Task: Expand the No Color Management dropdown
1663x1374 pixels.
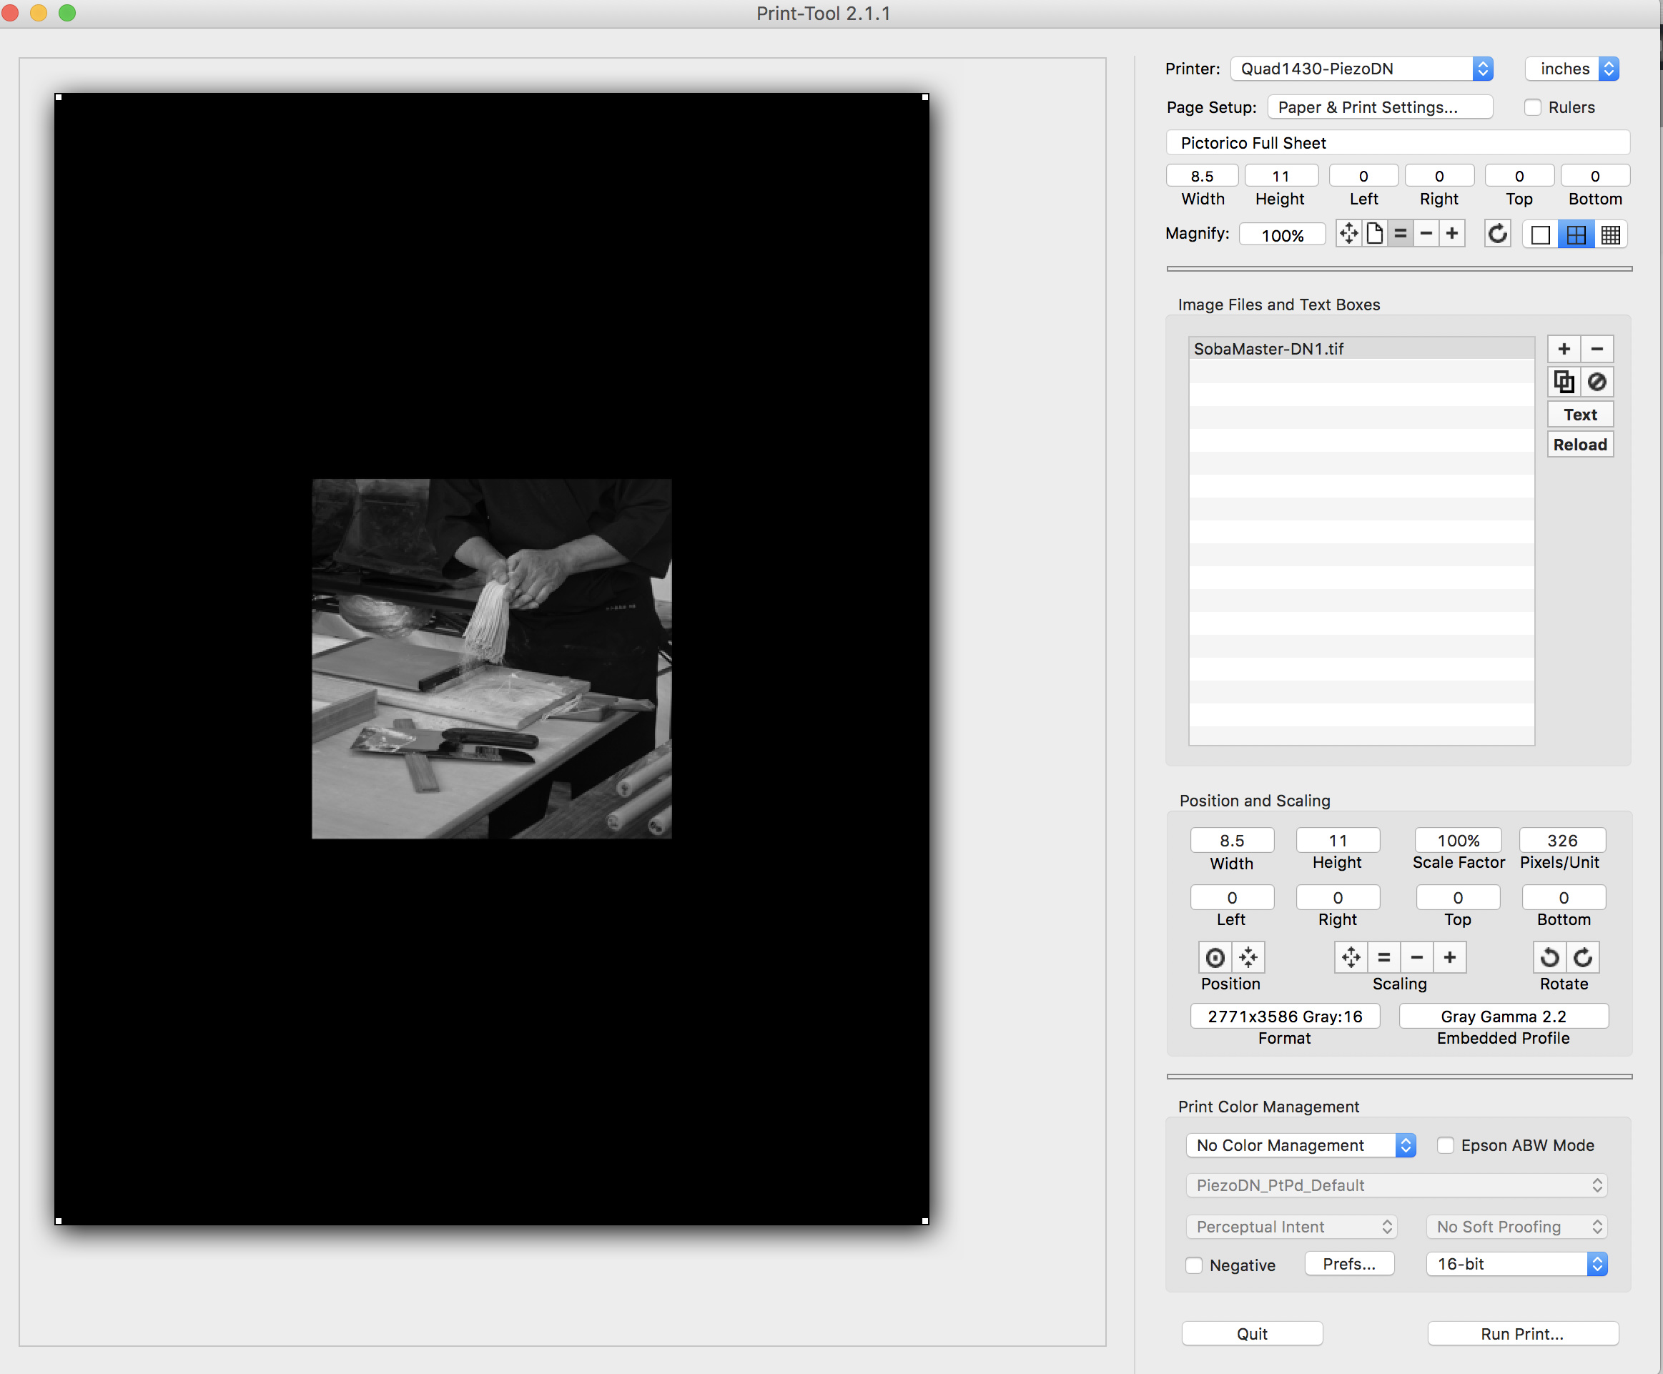Action: pos(1301,1145)
